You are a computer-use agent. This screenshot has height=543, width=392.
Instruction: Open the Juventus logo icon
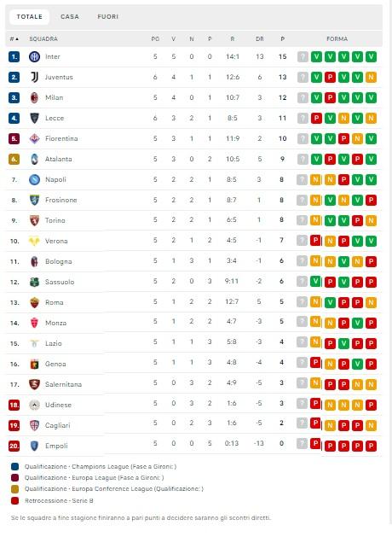[x=34, y=77]
